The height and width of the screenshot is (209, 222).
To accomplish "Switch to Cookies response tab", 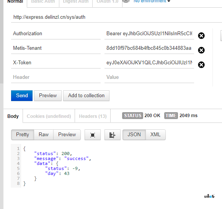I will (x=49, y=116).
